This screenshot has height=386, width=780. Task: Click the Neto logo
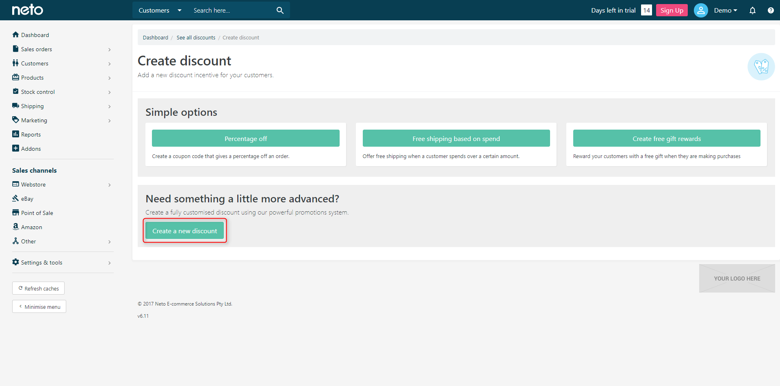[28, 10]
